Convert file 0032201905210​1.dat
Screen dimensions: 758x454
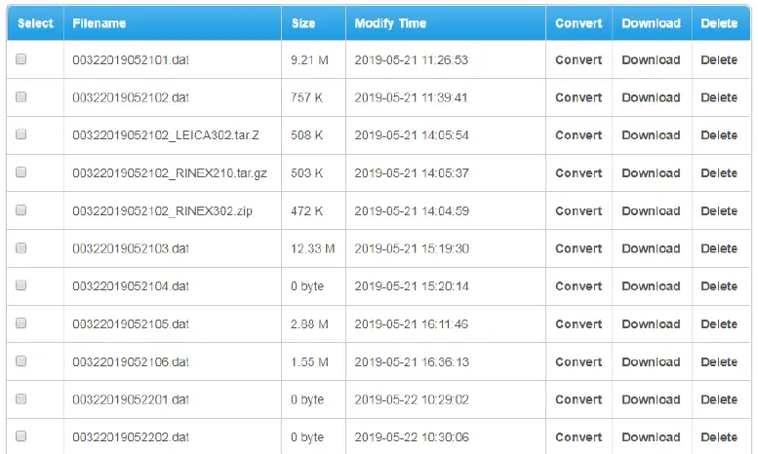point(578,59)
